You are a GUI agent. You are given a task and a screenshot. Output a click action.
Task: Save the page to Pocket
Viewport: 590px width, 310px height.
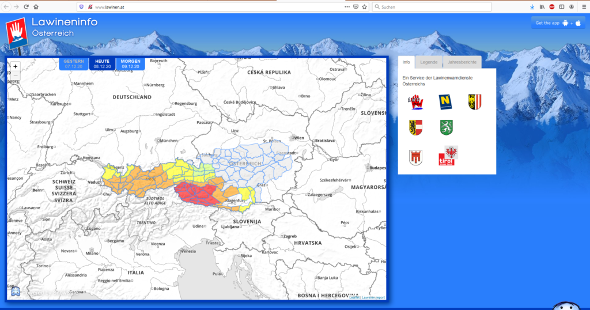tap(355, 7)
